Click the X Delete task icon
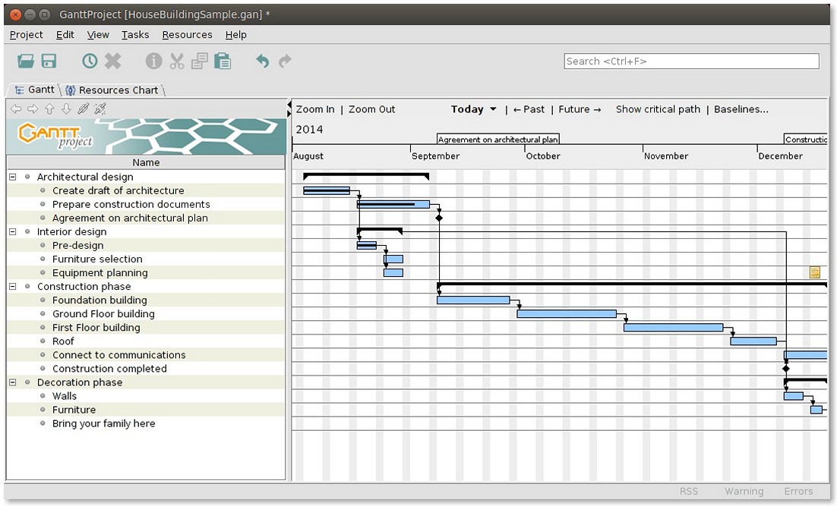 112,61
